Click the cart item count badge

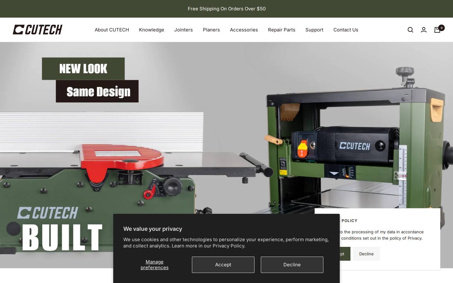pos(442,28)
